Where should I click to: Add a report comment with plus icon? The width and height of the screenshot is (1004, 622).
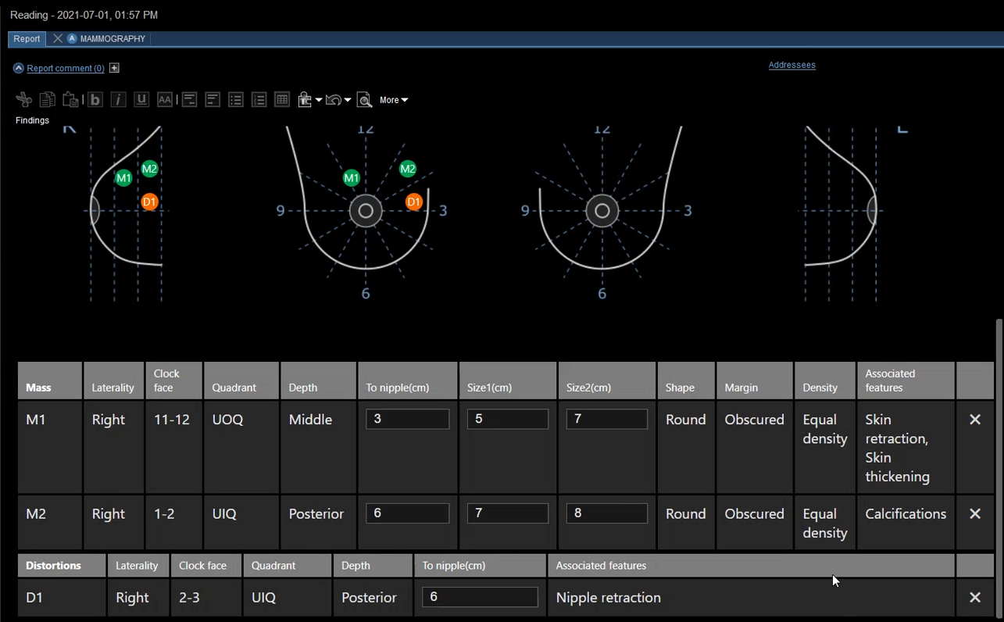click(114, 69)
